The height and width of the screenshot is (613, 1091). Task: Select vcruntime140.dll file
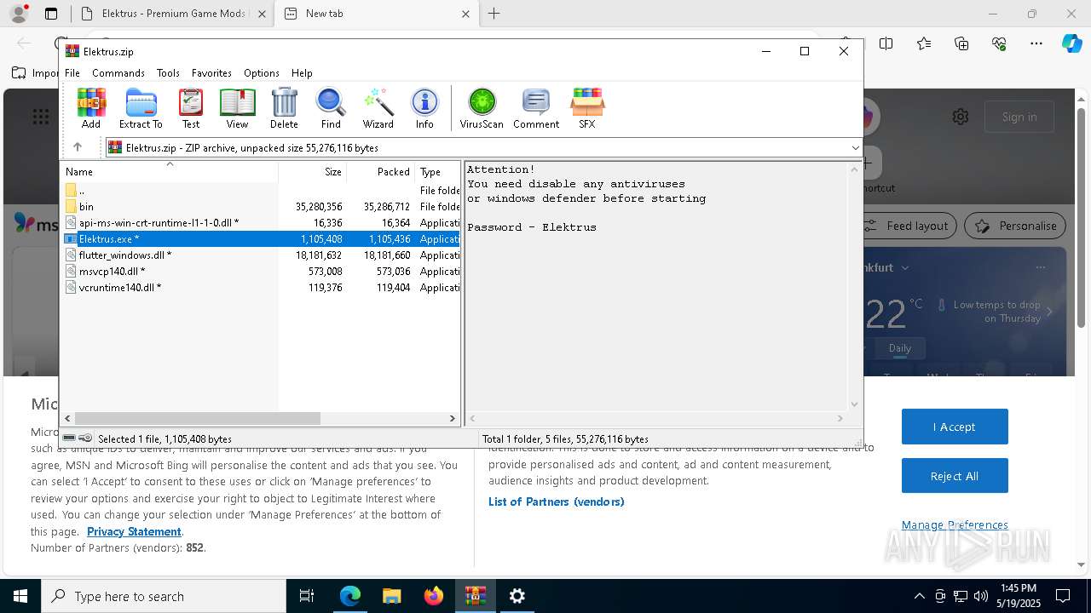262,288
